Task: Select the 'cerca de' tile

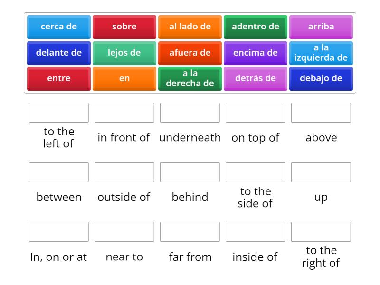Action: click(59, 27)
